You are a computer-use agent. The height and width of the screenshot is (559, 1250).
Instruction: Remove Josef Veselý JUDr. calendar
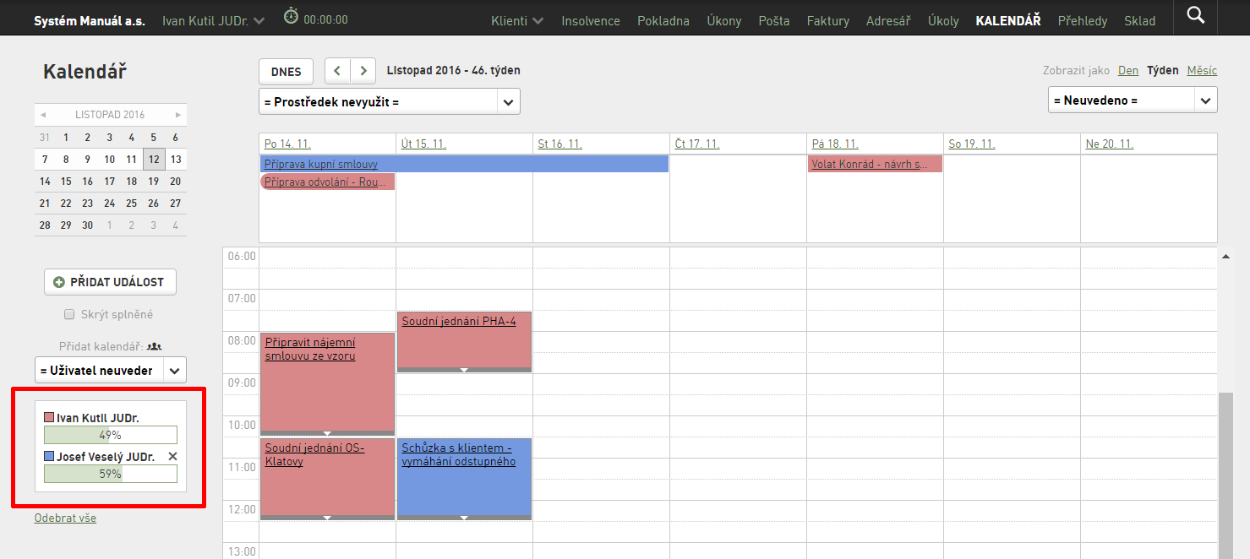pyautogui.click(x=172, y=457)
